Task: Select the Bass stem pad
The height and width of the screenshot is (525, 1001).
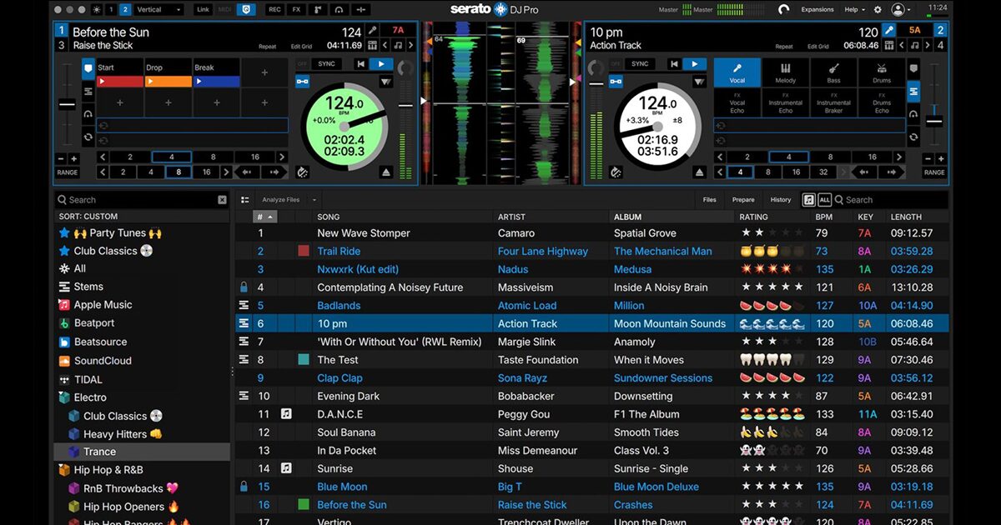Action: (834, 72)
